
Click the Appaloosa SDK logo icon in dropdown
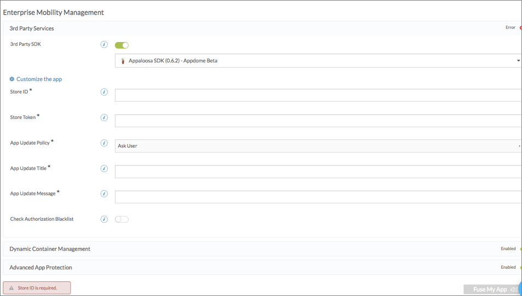coord(123,61)
